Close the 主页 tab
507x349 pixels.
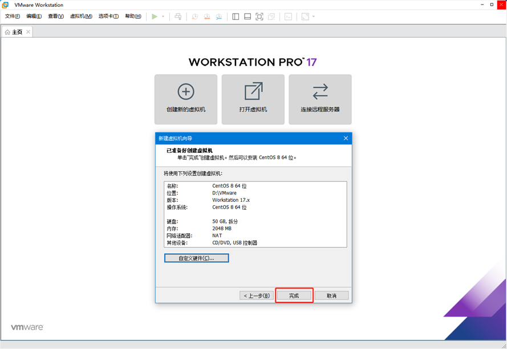click(28, 32)
